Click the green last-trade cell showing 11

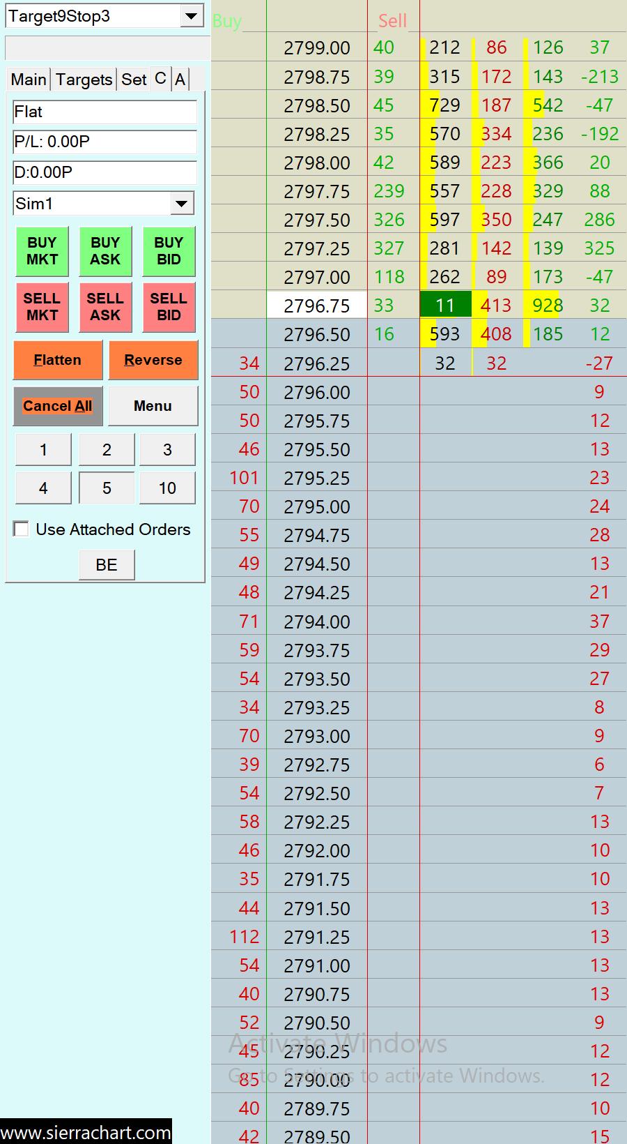click(445, 306)
